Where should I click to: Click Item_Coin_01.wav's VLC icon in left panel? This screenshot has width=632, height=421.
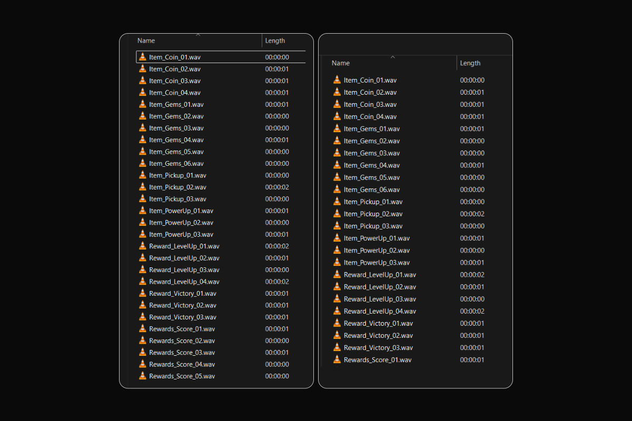[x=142, y=57]
